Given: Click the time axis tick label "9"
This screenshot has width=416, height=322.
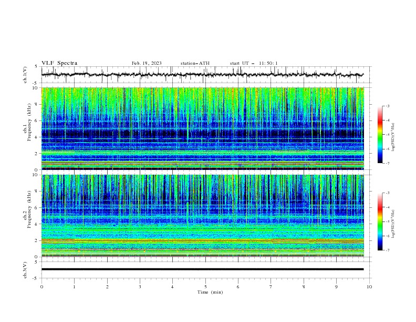Looking at the screenshot, I should pos(336,287).
